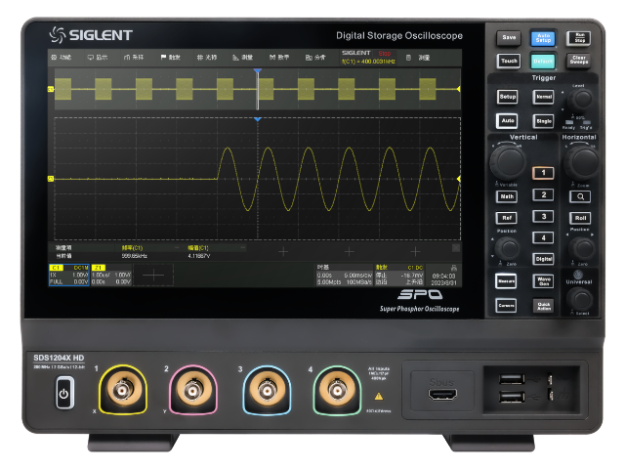Open the Trigger Setup button
The image size is (625, 469).
508,97
